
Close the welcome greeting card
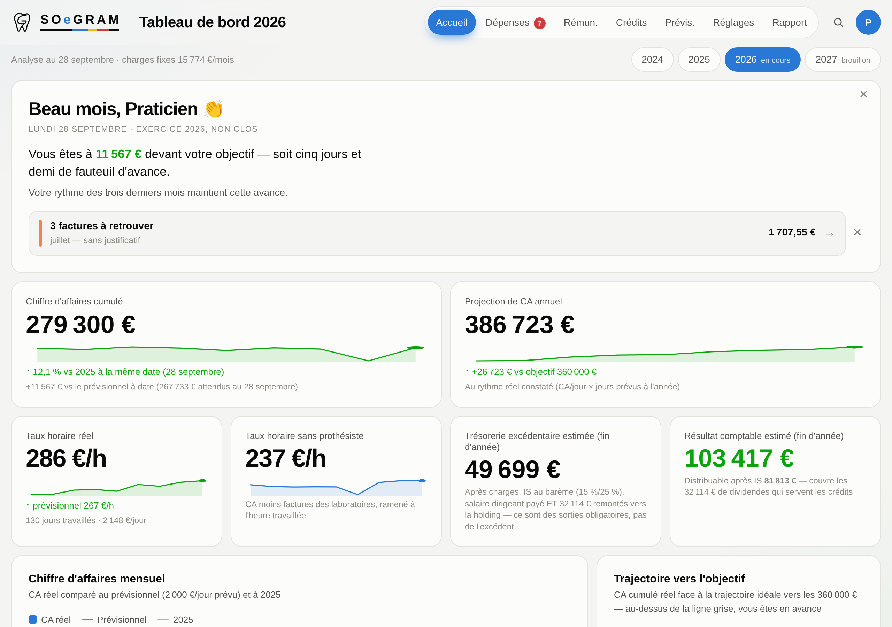863,94
